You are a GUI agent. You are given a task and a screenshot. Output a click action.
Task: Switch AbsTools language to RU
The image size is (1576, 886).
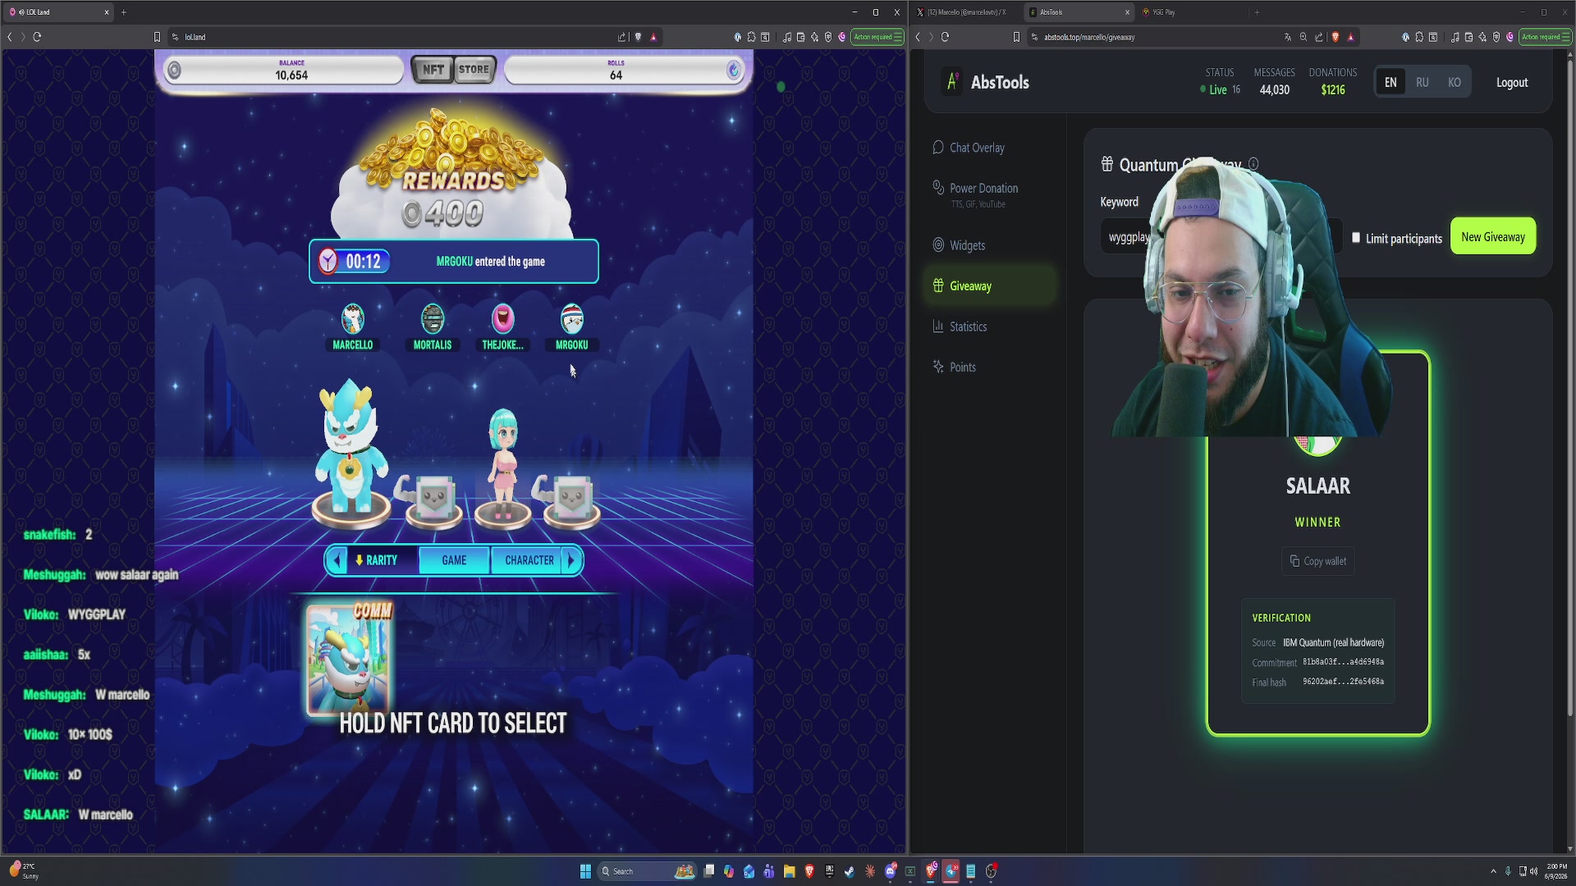pos(1422,82)
